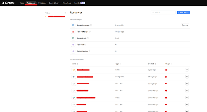207x112 pixels.
Task: Add a new folder with plus icon
Action: [x=65, y=13]
